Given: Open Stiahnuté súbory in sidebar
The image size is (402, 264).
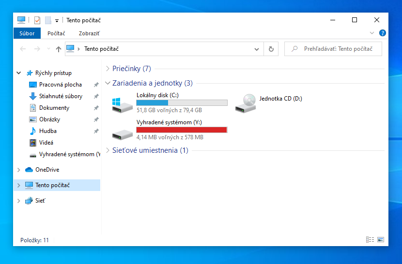Looking at the screenshot, I should tap(61, 96).
